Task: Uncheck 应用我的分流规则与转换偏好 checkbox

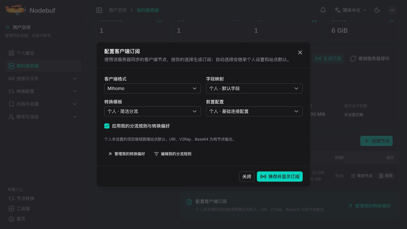Action: pyautogui.click(x=107, y=126)
